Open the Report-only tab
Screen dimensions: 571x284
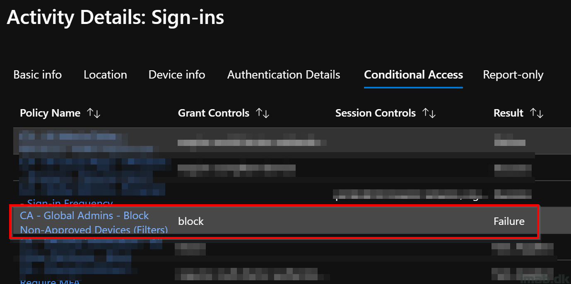click(513, 75)
